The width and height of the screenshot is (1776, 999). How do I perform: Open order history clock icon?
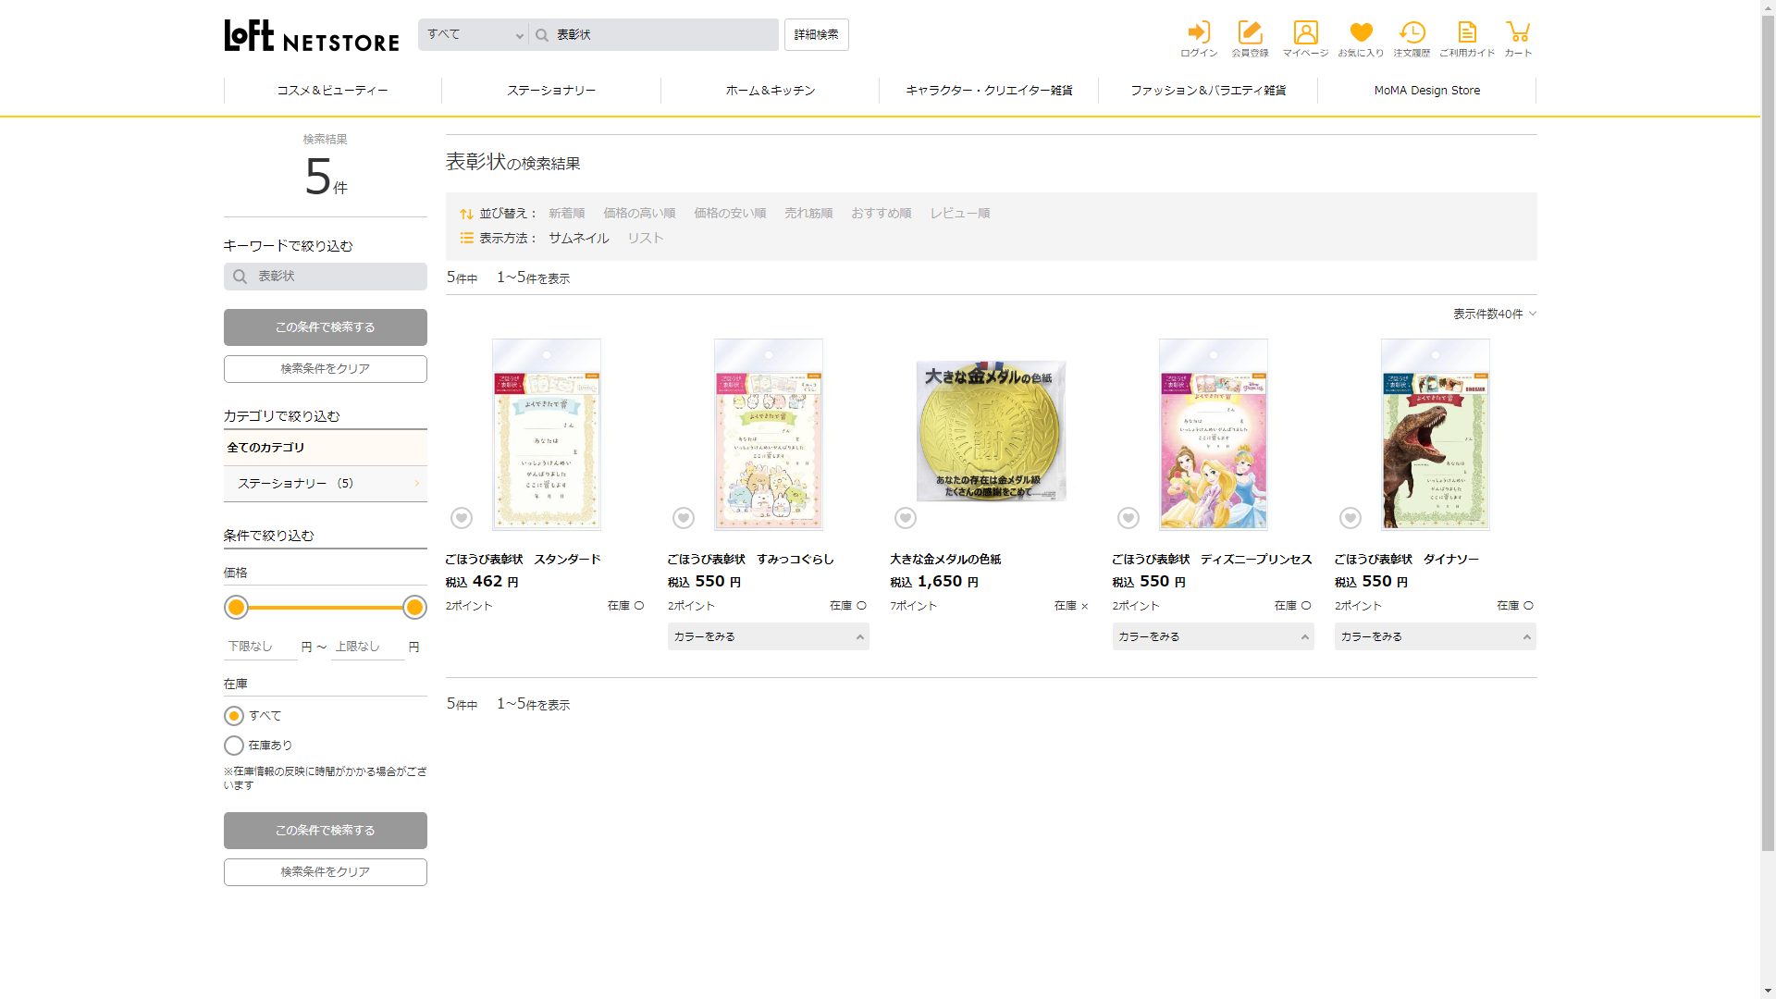click(1412, 33)
